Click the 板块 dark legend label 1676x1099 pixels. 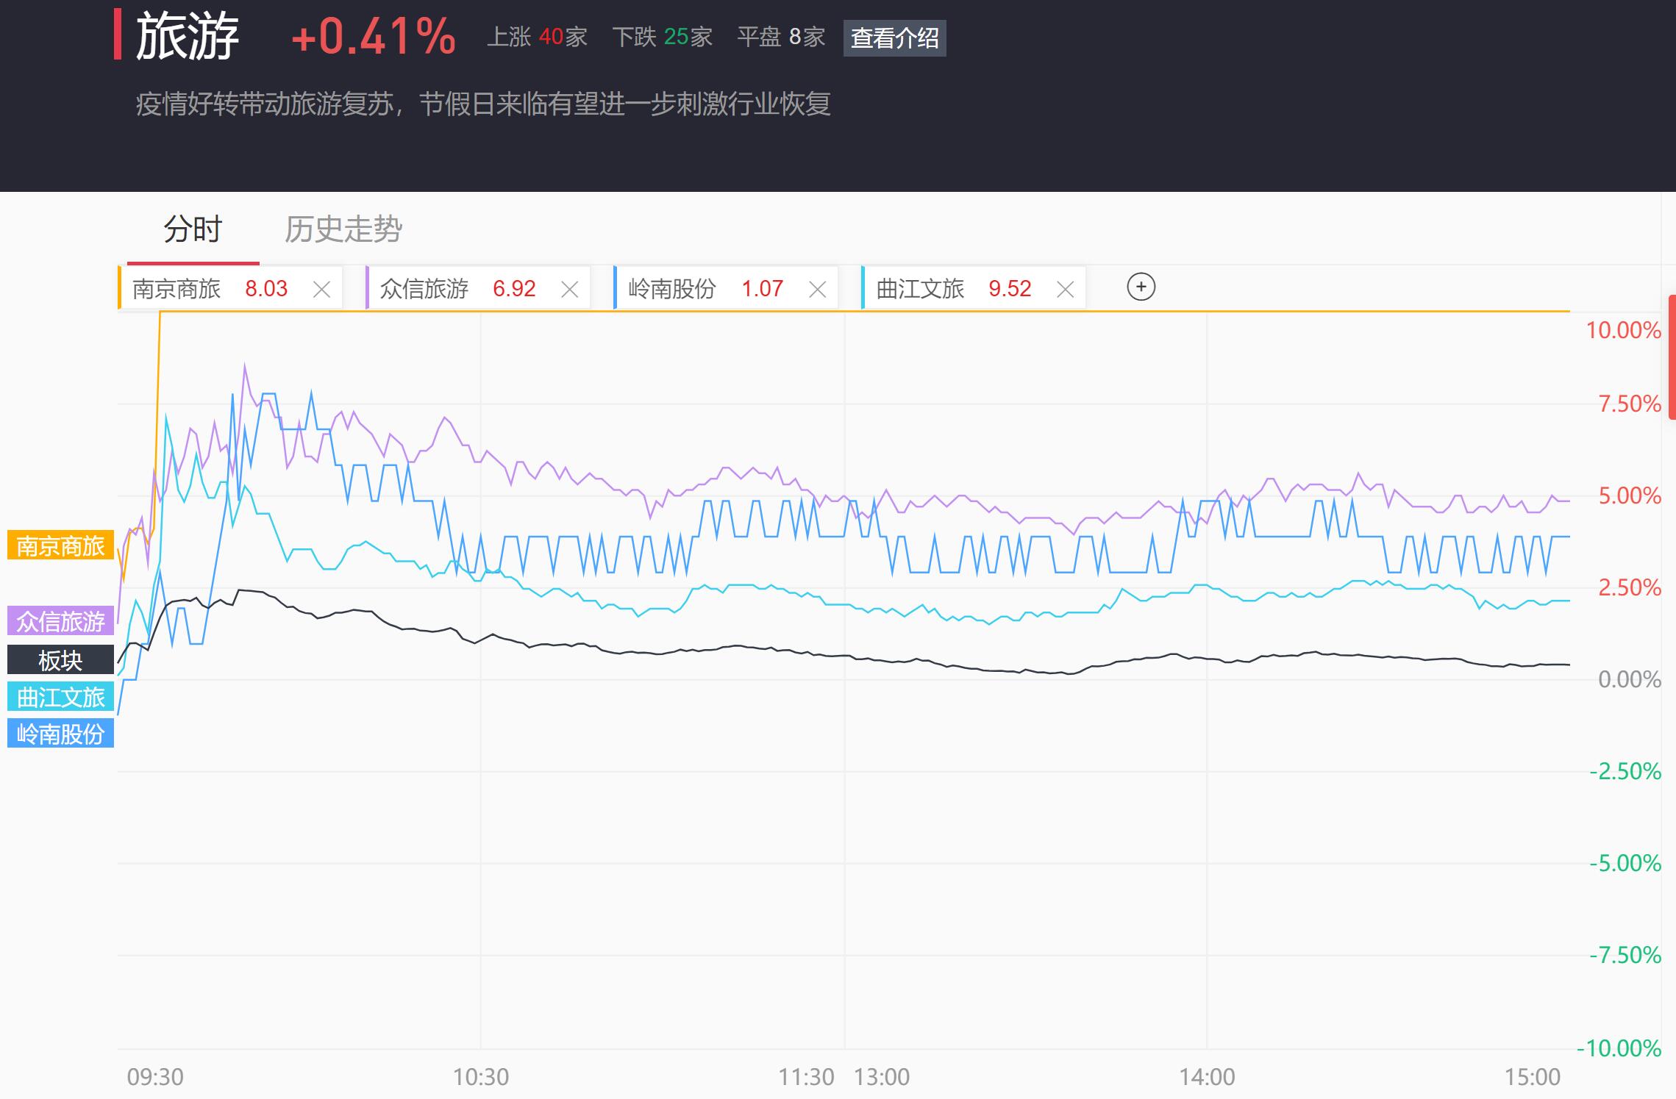coord(60,660)
